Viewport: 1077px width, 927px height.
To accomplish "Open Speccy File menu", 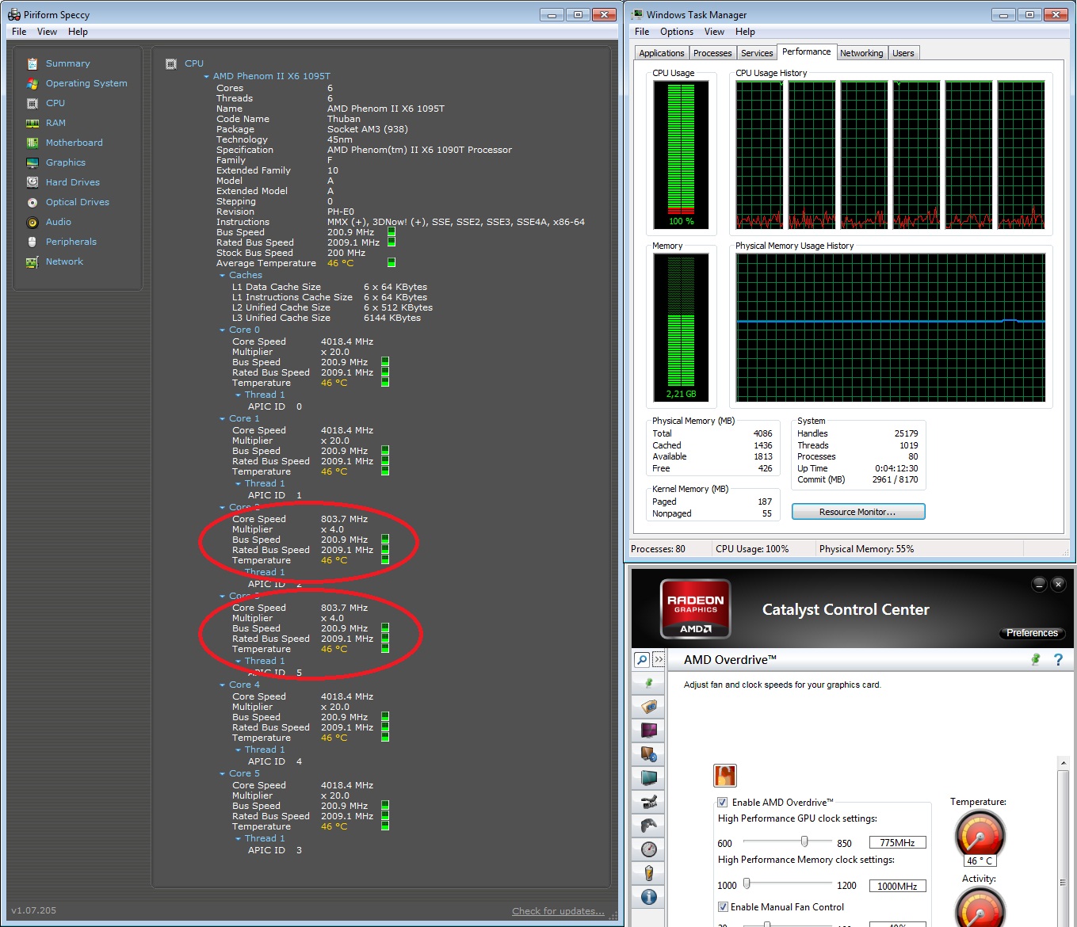I will pos(19,32).
